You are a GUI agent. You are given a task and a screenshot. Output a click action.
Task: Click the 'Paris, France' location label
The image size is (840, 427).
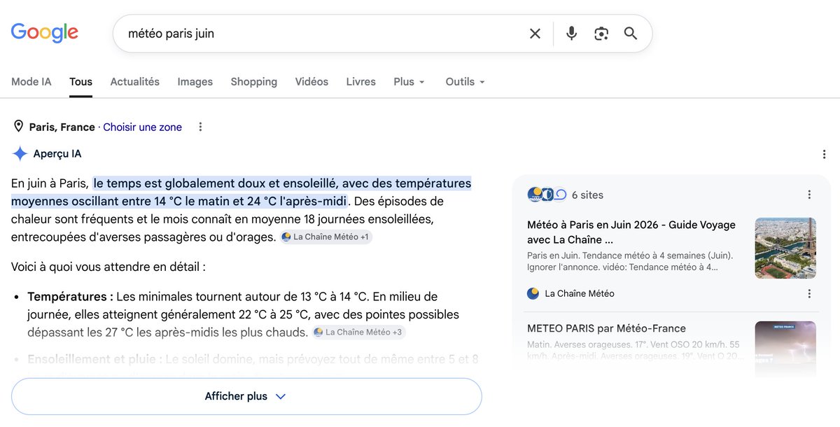[62, 127]
